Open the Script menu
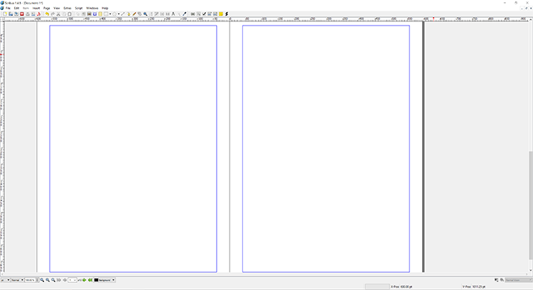This screenshot has height=290, width=533. click(x=79, y=8)
